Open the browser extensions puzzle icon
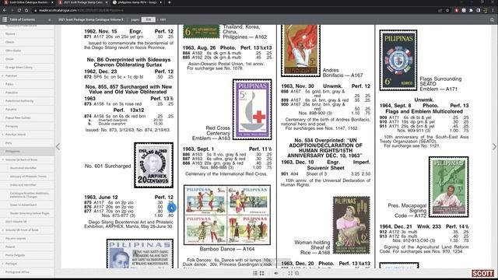 [x=471, y=10]
